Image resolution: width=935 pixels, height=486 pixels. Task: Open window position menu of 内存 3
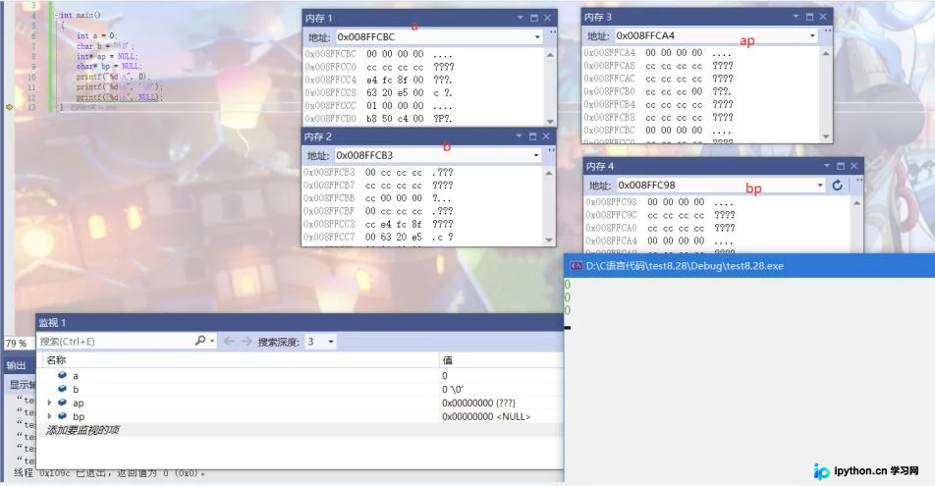(796, 17)
